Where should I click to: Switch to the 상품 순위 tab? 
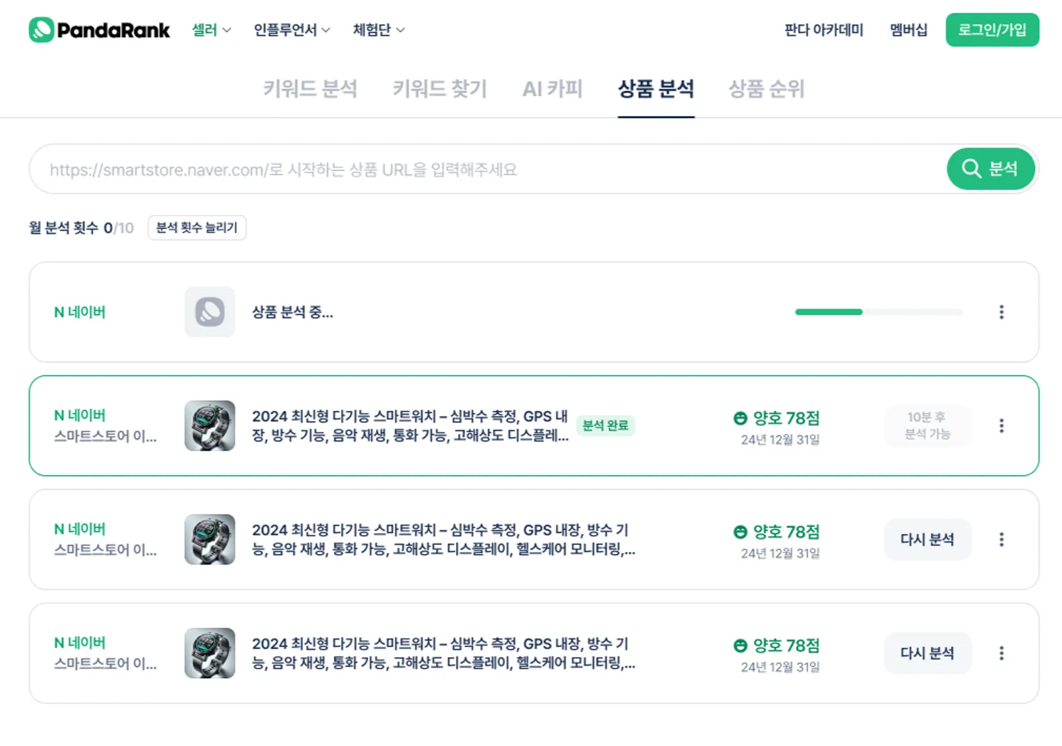[x=766, y=88]
